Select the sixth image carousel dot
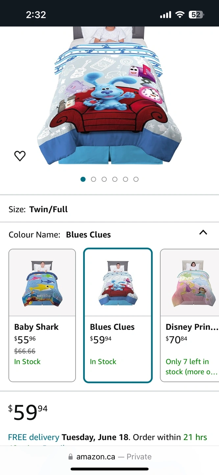This screenshot has height=475, width=219. 136,179
